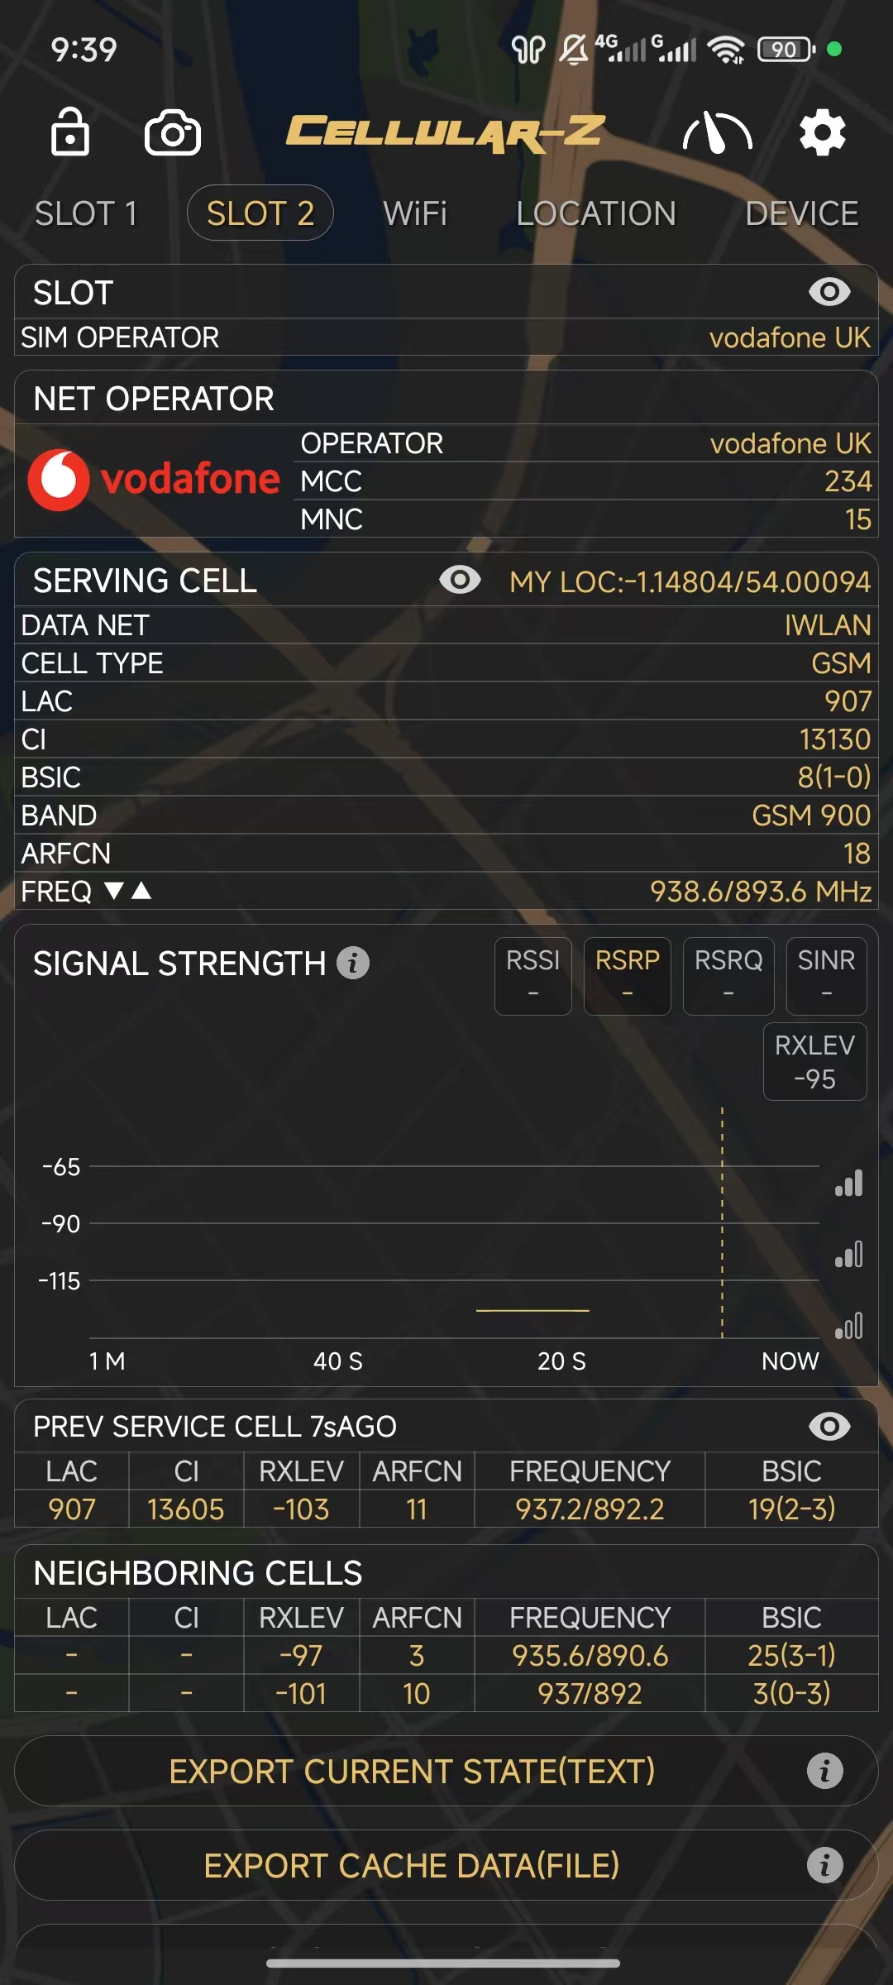The image size is (893, 1985).
Task: Tap the unlock padlock icon
Action: [x=70, y=132]
